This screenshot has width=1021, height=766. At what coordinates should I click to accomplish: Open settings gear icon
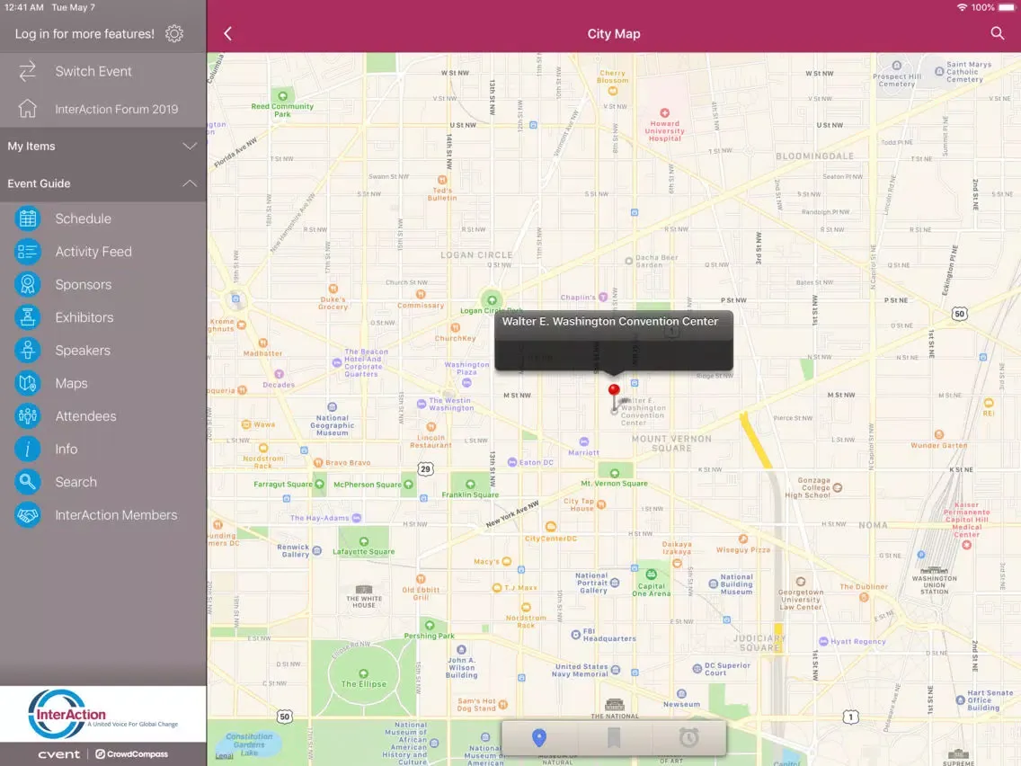173,34
